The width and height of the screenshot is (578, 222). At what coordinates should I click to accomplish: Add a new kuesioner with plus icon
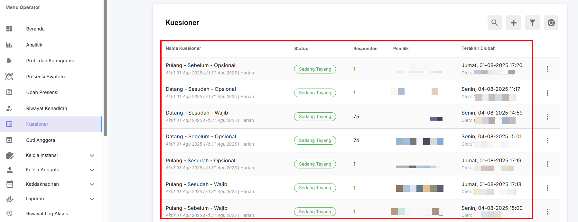click(x=514, y=23)
